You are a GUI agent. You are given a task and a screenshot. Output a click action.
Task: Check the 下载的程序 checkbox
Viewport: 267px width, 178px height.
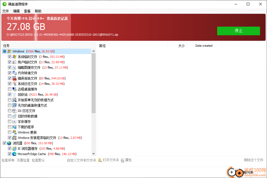point(9,127)
